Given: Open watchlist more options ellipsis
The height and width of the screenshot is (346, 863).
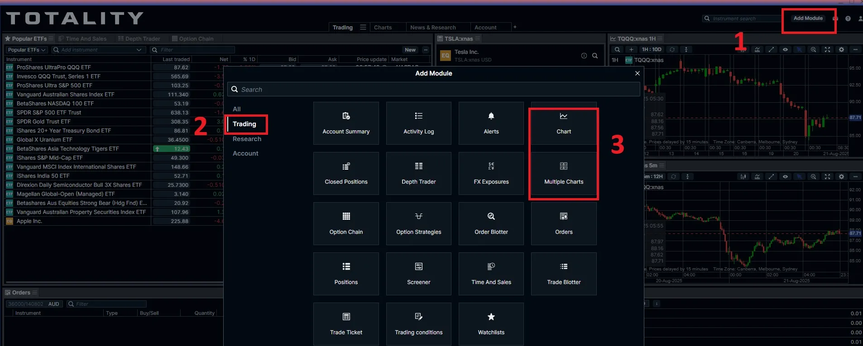Looking at the screenshot, I should pos(426,50).
